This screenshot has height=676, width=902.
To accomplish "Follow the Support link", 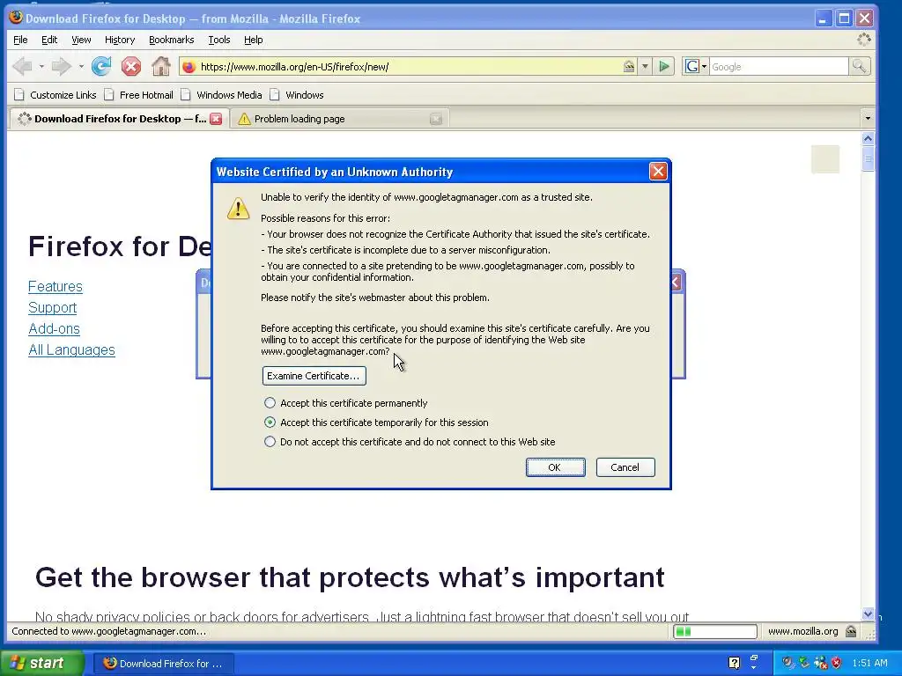I will pos(52,307).
